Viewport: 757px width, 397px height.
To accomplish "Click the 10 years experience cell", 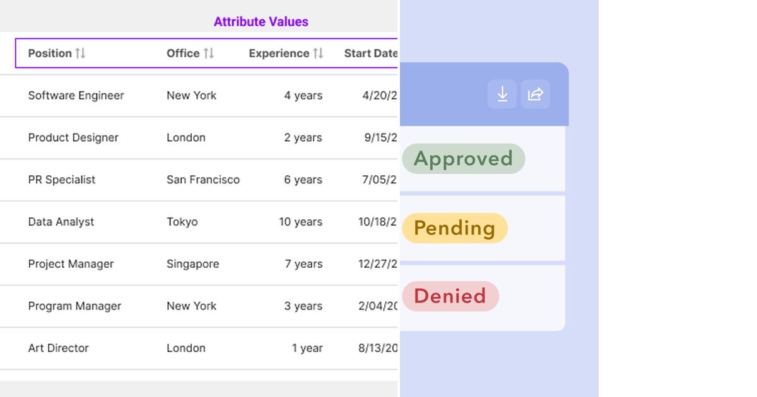I will point(301,222).
